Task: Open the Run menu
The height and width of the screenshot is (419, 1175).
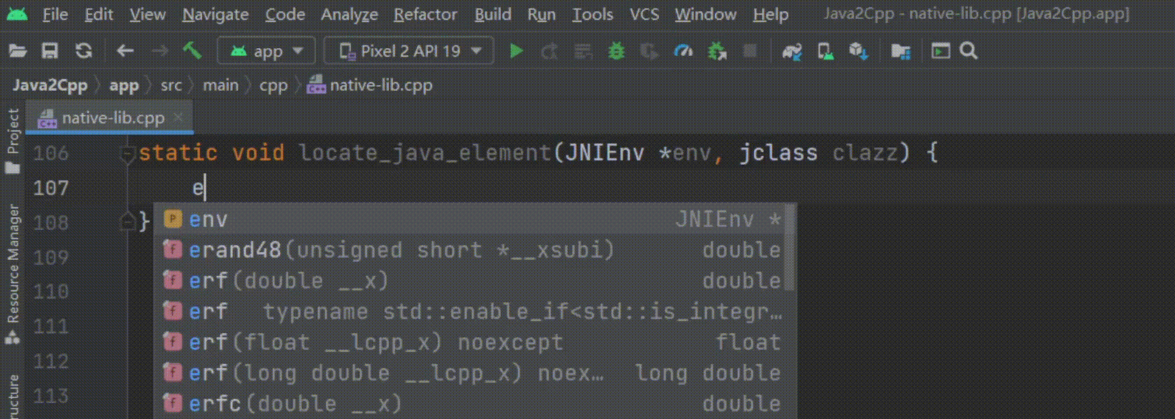Action: pyautogui.click(x=541, y=15)
